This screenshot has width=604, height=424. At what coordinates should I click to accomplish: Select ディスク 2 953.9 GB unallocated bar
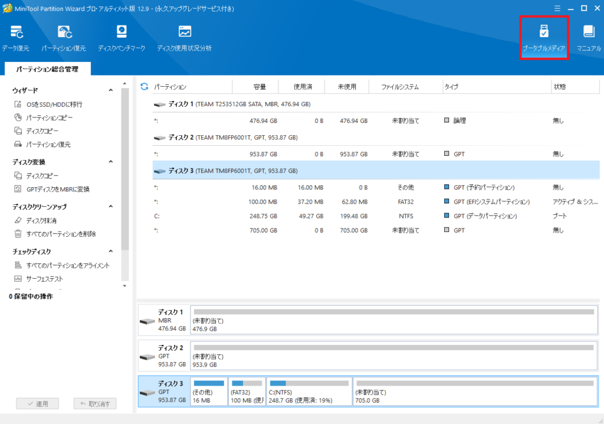393,355
